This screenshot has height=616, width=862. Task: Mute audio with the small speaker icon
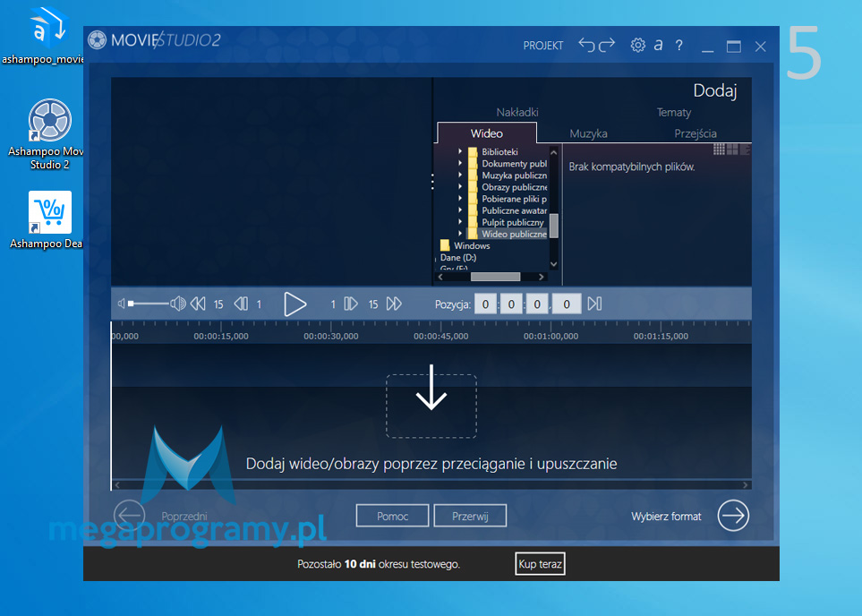pyautogui.click(x=122, y=304)
